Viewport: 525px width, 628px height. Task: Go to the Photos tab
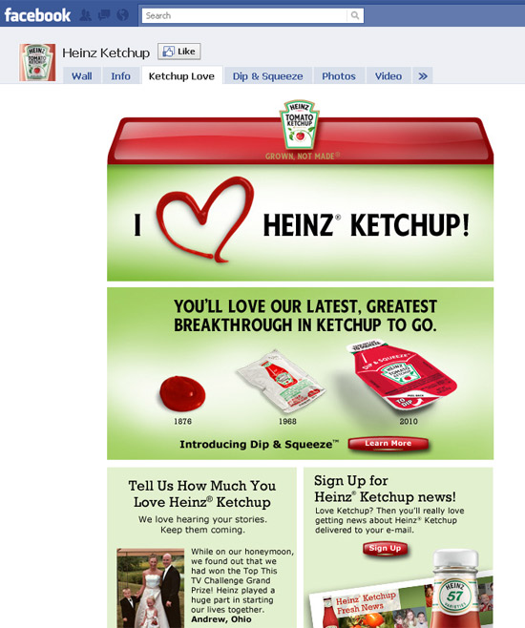click(339, 75)
